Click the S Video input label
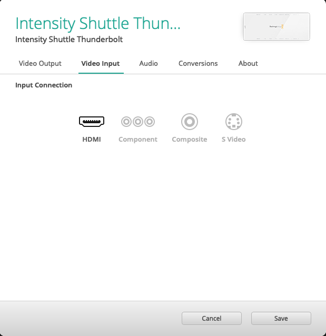Image resolution: width=326 pixels, height=336 pixels. point(234,139)
